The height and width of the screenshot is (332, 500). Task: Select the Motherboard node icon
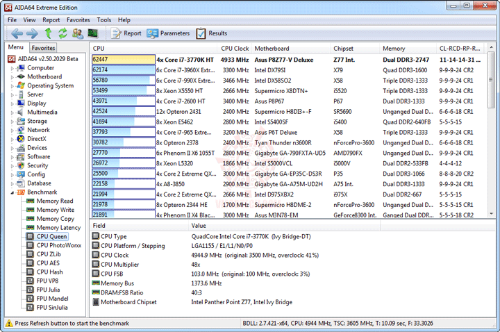click(21, 76)
